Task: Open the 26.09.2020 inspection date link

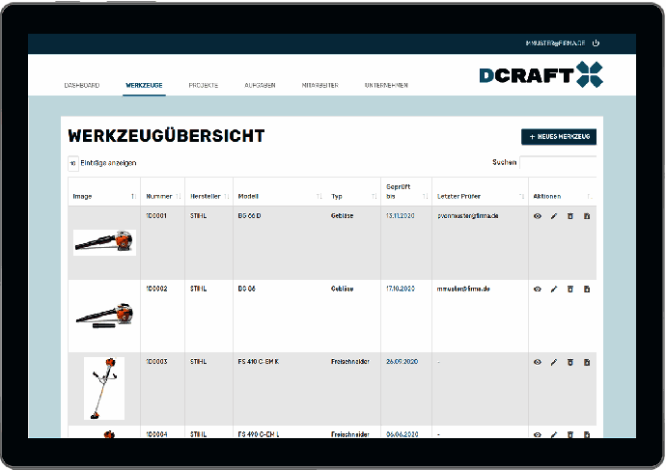Action: click(x=402, y=362)
